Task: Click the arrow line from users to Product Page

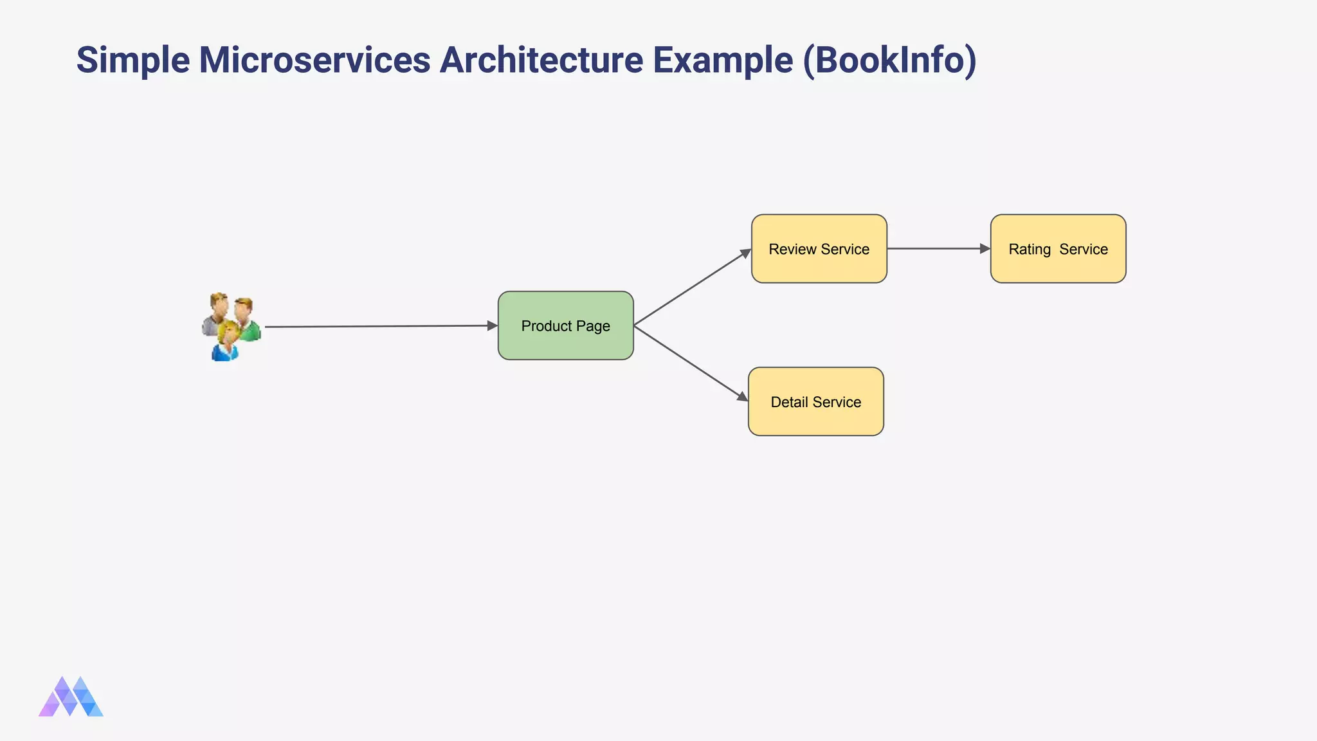Action: (379, 326)
